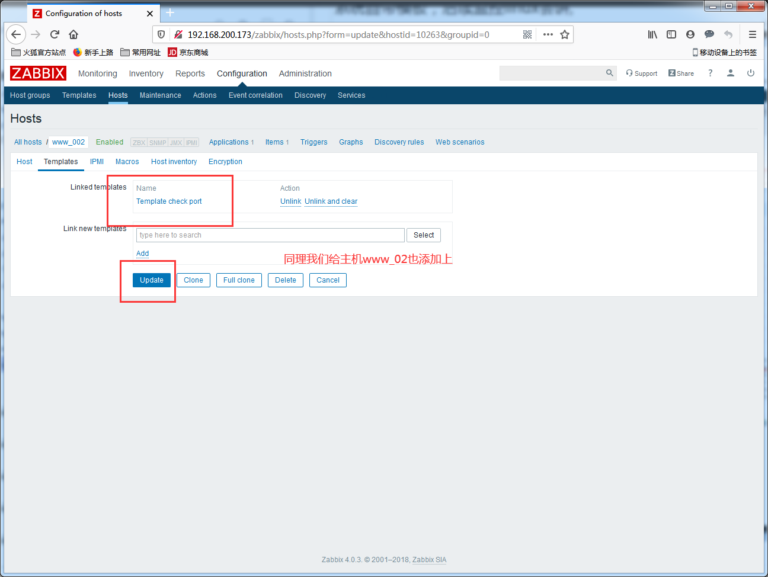Open a new browser tab
This screenshot has height=577, width=768.
[x=170, y=12]
